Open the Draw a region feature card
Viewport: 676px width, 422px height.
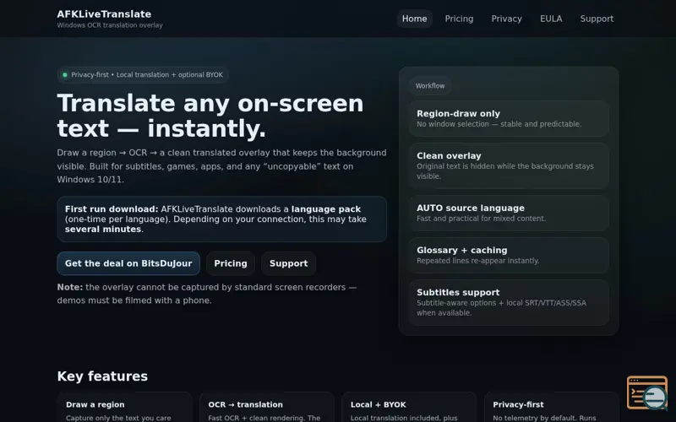[x=124, y=408]
